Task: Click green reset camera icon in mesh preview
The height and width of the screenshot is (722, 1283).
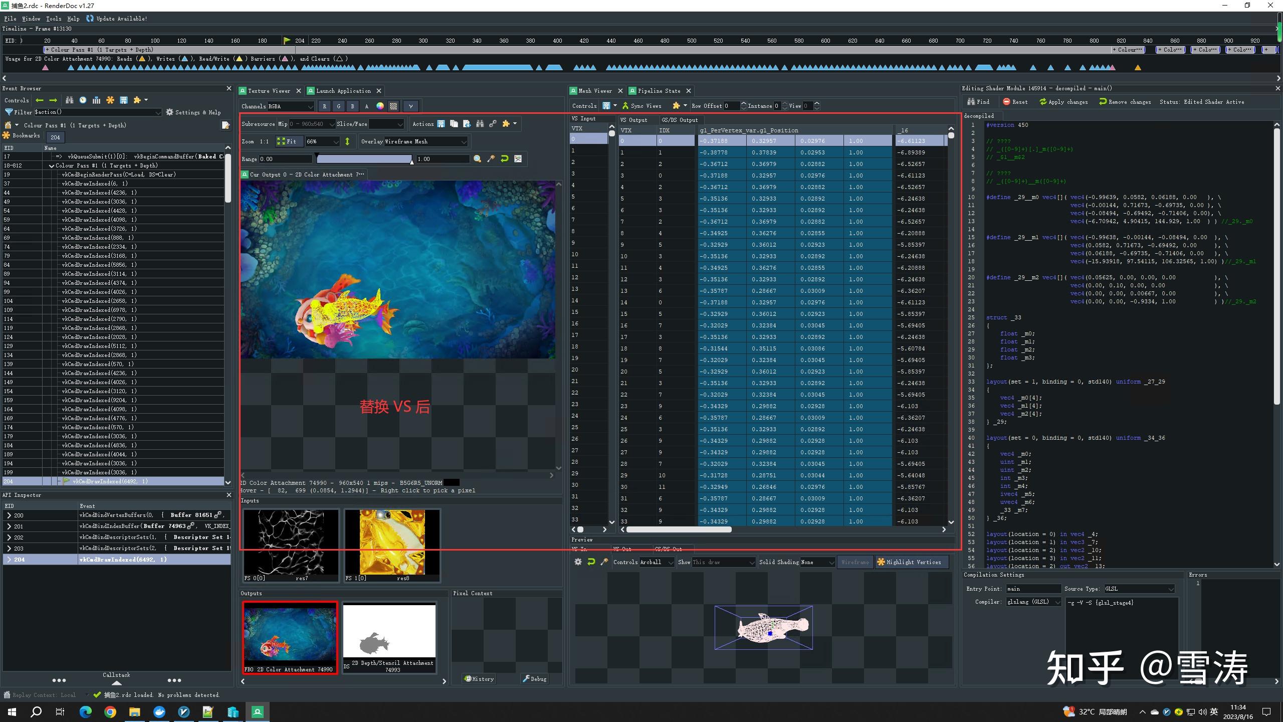Action: [591, 562]
